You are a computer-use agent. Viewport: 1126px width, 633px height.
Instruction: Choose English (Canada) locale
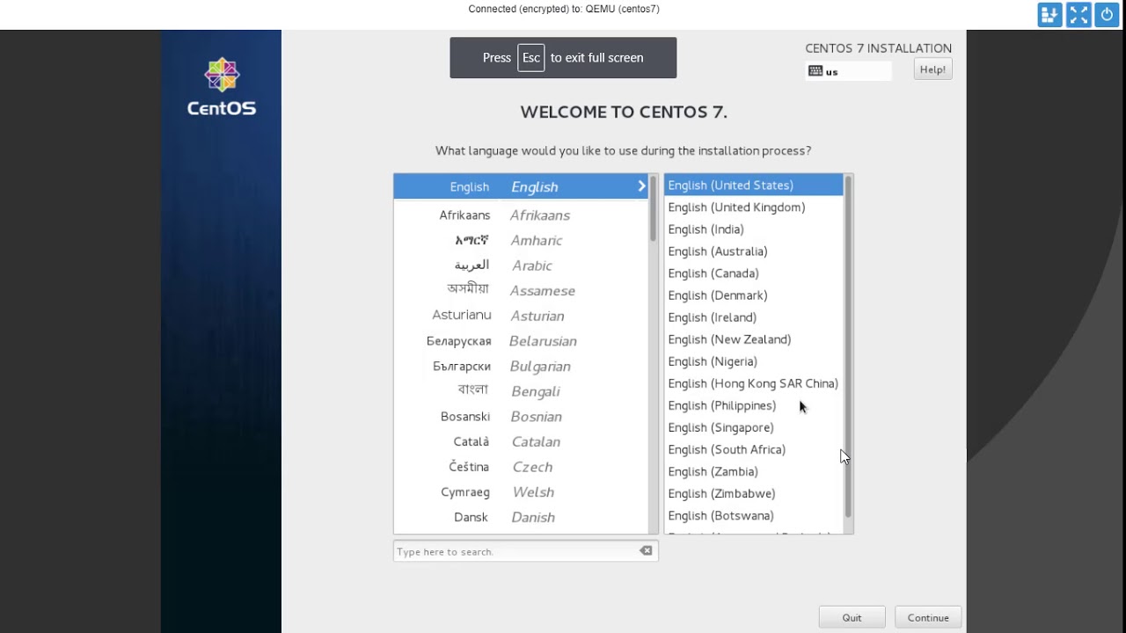754,273
